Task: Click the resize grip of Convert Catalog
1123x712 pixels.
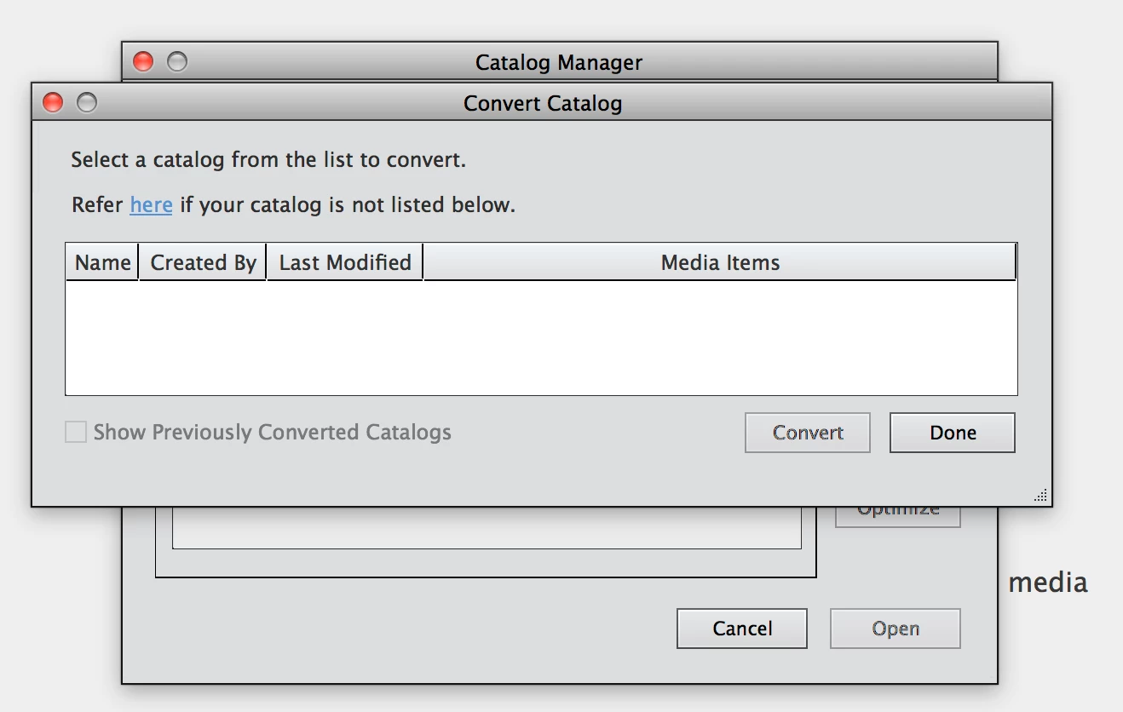Action: coord(1041,496)
